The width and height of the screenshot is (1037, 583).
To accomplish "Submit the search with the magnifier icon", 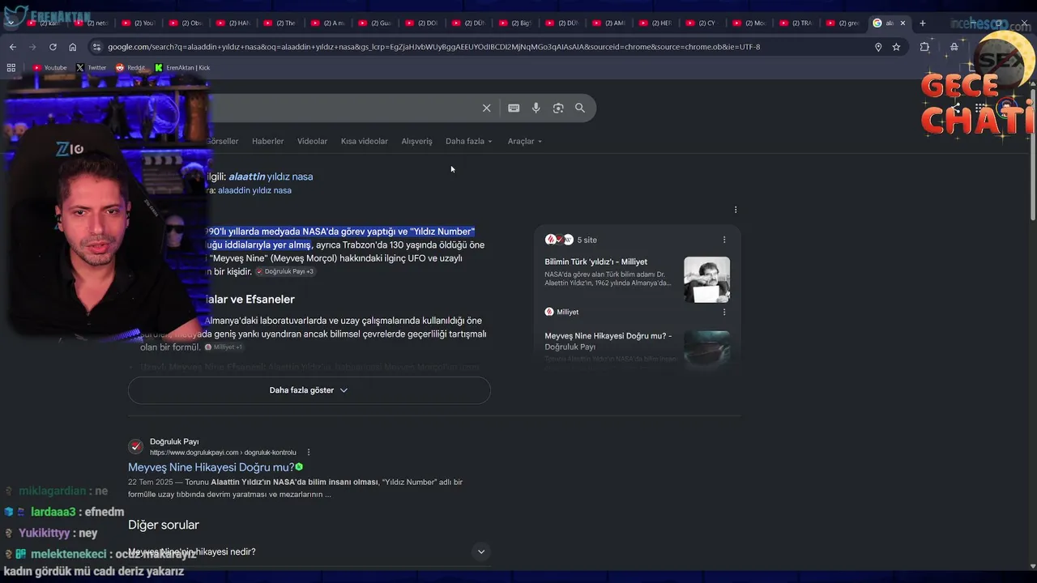I will 580,108.
